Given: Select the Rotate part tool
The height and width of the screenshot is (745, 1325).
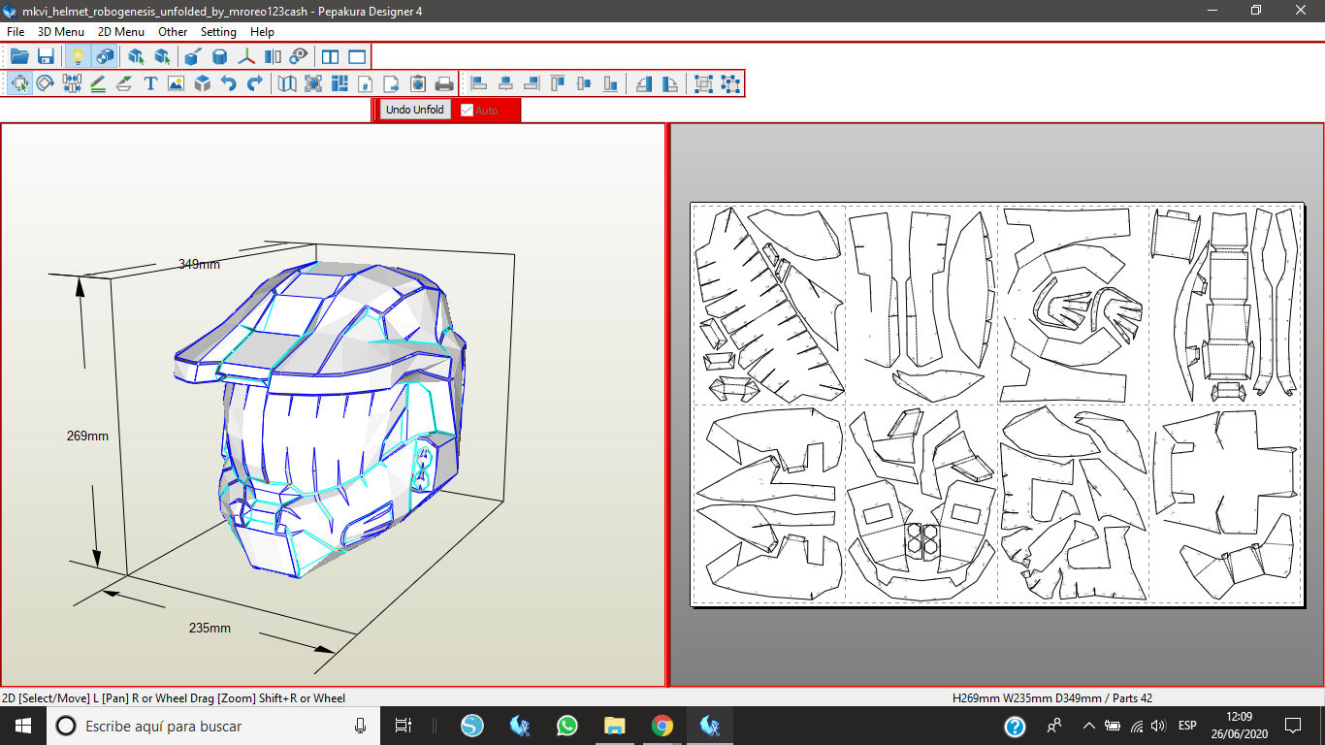Looking at the screenshot, I should (46, 83).
